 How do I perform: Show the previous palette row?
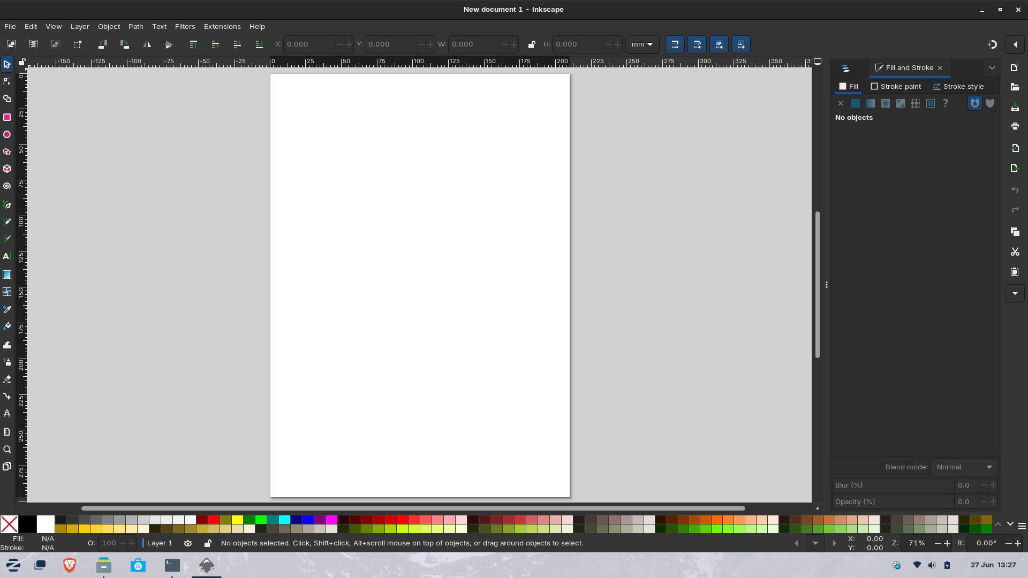click(998, 524)
